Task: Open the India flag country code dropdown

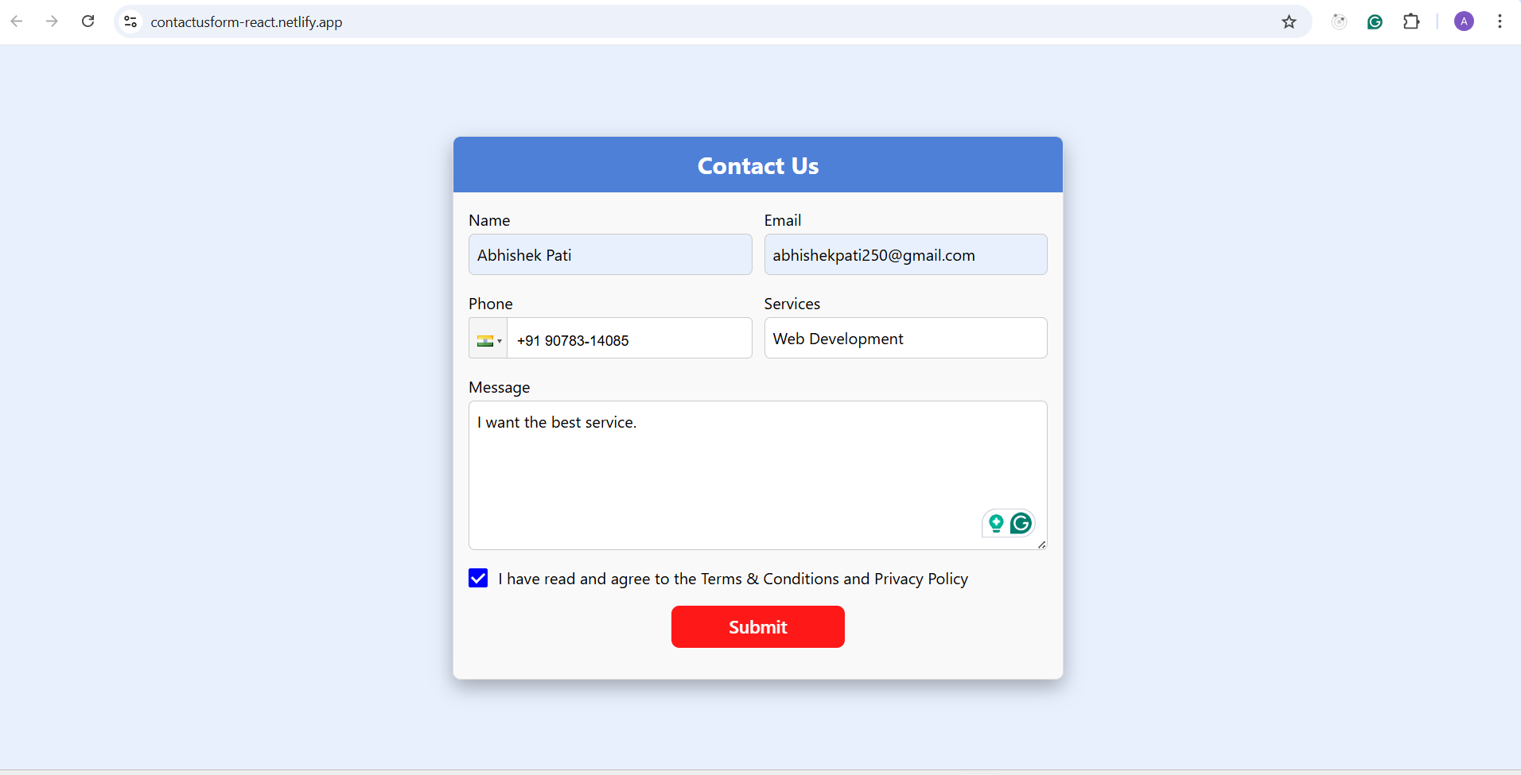Action: point(488,340)
